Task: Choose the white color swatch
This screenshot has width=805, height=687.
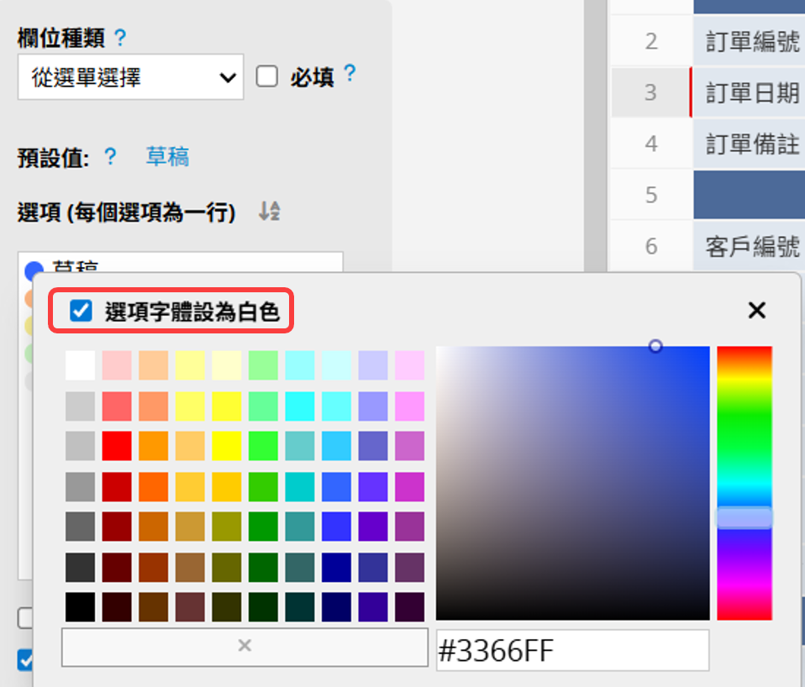Action: (81, 365)
